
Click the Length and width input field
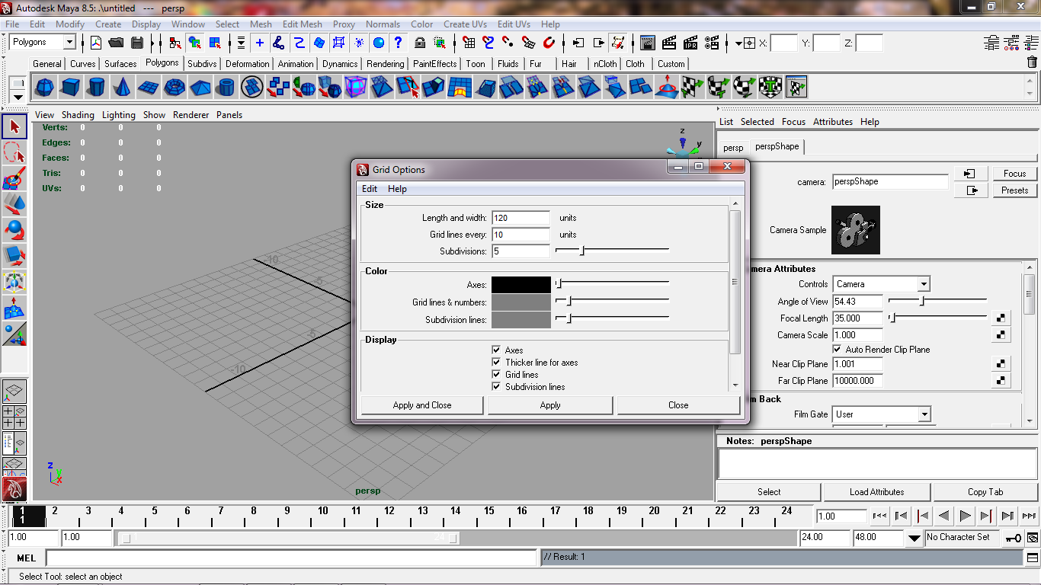[521, 218]
